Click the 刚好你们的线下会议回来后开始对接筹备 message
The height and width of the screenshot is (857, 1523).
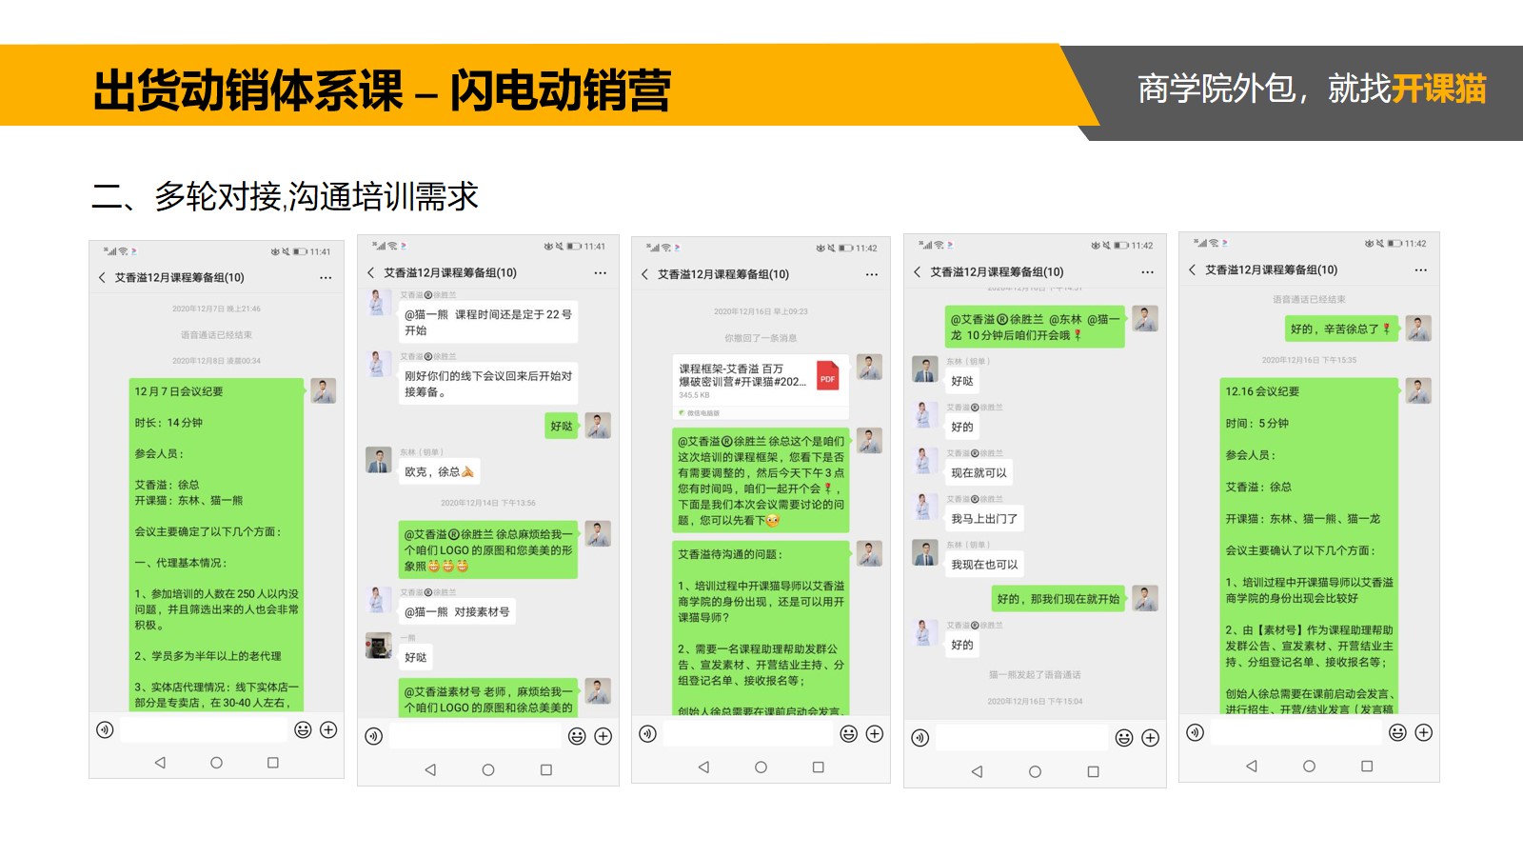(488, 384)
